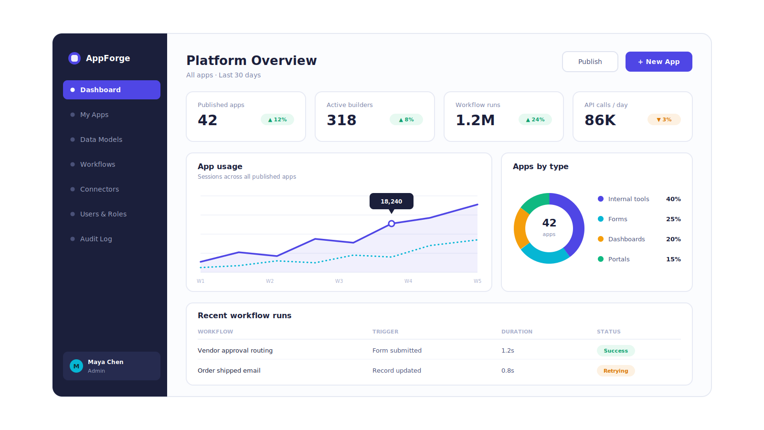Click the App usage chart title

tap(220, 166)
